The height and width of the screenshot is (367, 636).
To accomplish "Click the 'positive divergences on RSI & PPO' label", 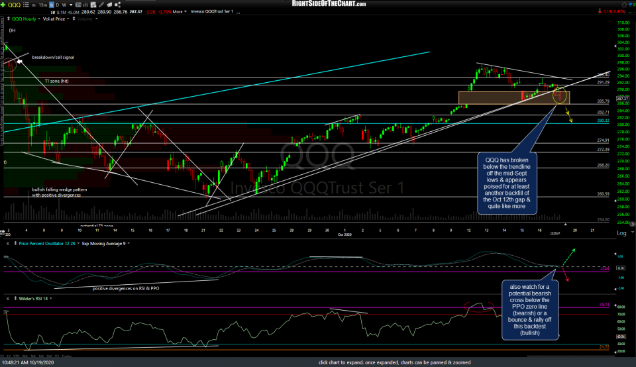I will tap(126, 288).
